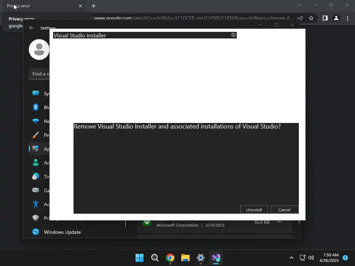Open Accounts person icon in sidebar
Viewport: 355px width, 266px height.
click(36, 162)
